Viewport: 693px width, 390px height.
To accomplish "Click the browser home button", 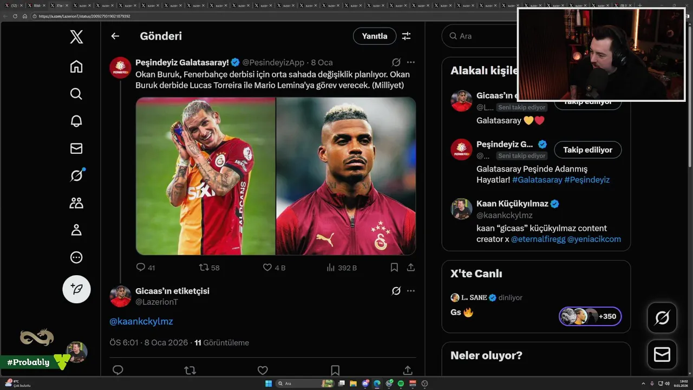I will (x=25, y=16).
